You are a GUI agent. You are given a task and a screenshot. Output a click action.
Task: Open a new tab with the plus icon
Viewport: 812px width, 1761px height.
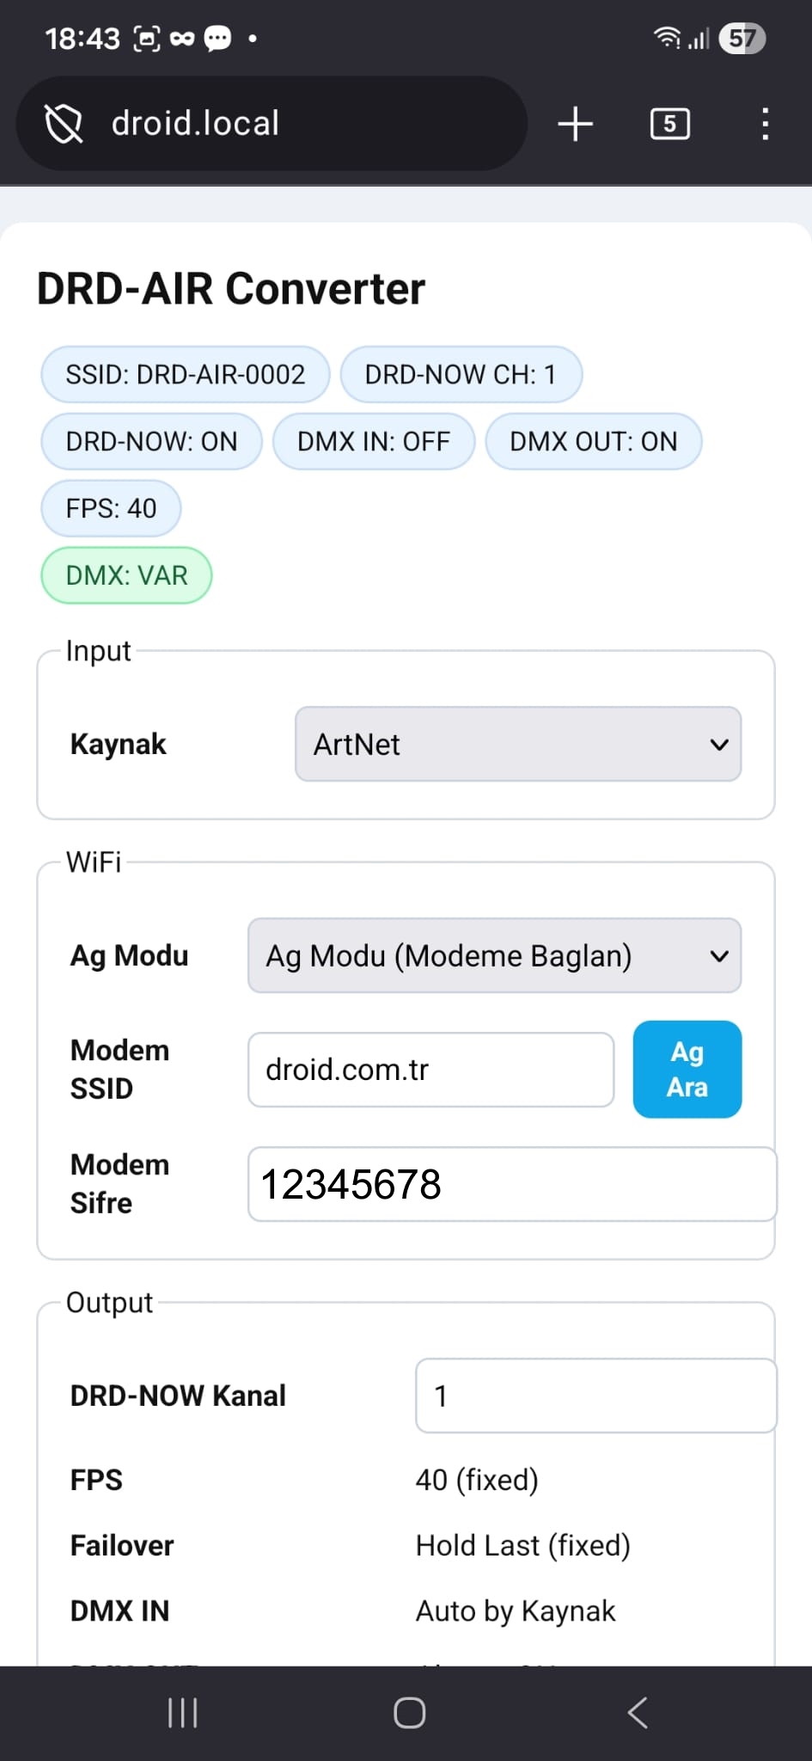pyautogui.click(x=574, y=123)
